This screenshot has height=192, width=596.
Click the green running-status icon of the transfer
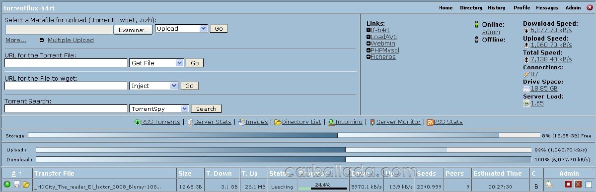[x=7, y=185]
